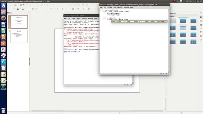Expand the Line Color dropdown arrow

(20, 9)
